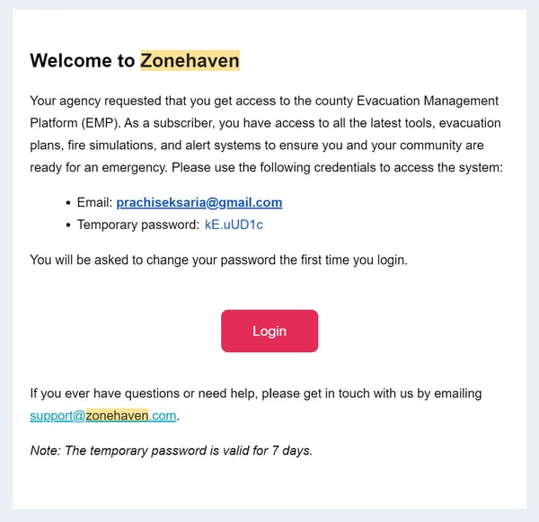539x522 pixels.
Task: Click the ready for an emergency phrase
Action: coord(98,168)
